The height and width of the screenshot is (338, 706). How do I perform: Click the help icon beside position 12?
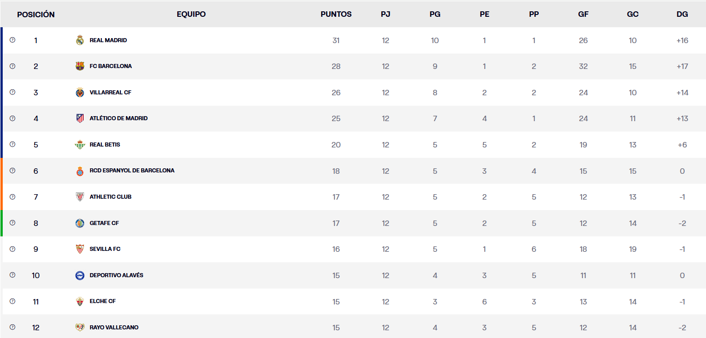pos(13,327)
